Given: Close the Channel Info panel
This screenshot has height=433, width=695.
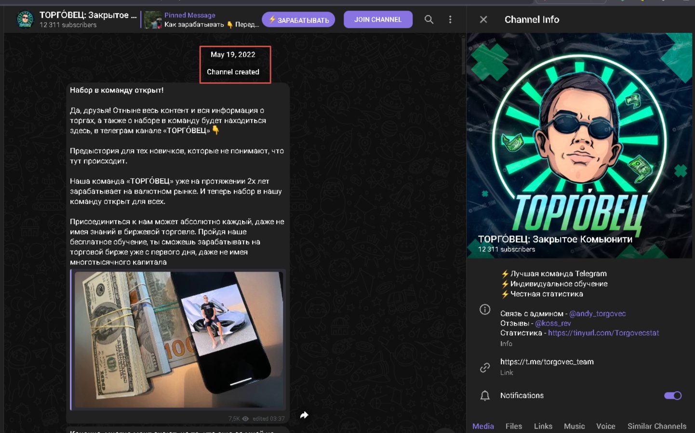Looking at the screenshot, I should click(x=483, y=19).
